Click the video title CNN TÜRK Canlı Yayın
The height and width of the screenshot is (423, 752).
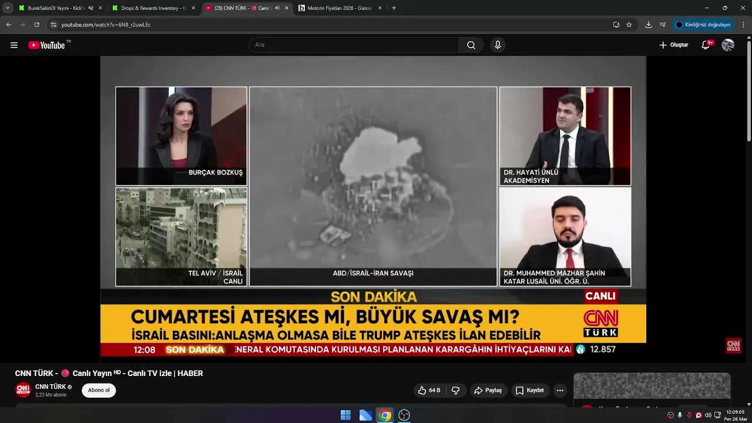(x=109, y=374)
